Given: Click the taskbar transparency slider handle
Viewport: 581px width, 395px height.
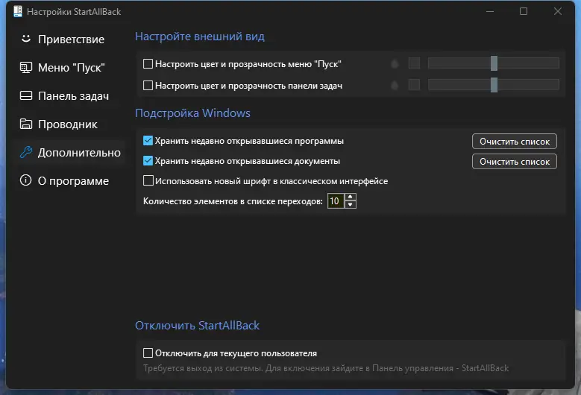Looking at the screenshot, I should coord(494,85).
